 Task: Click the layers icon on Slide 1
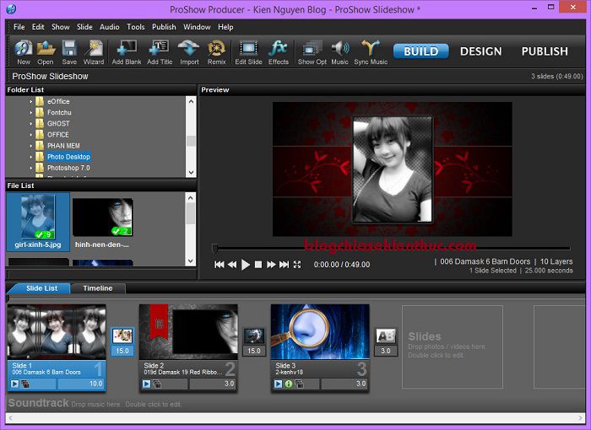coord(25,384)
